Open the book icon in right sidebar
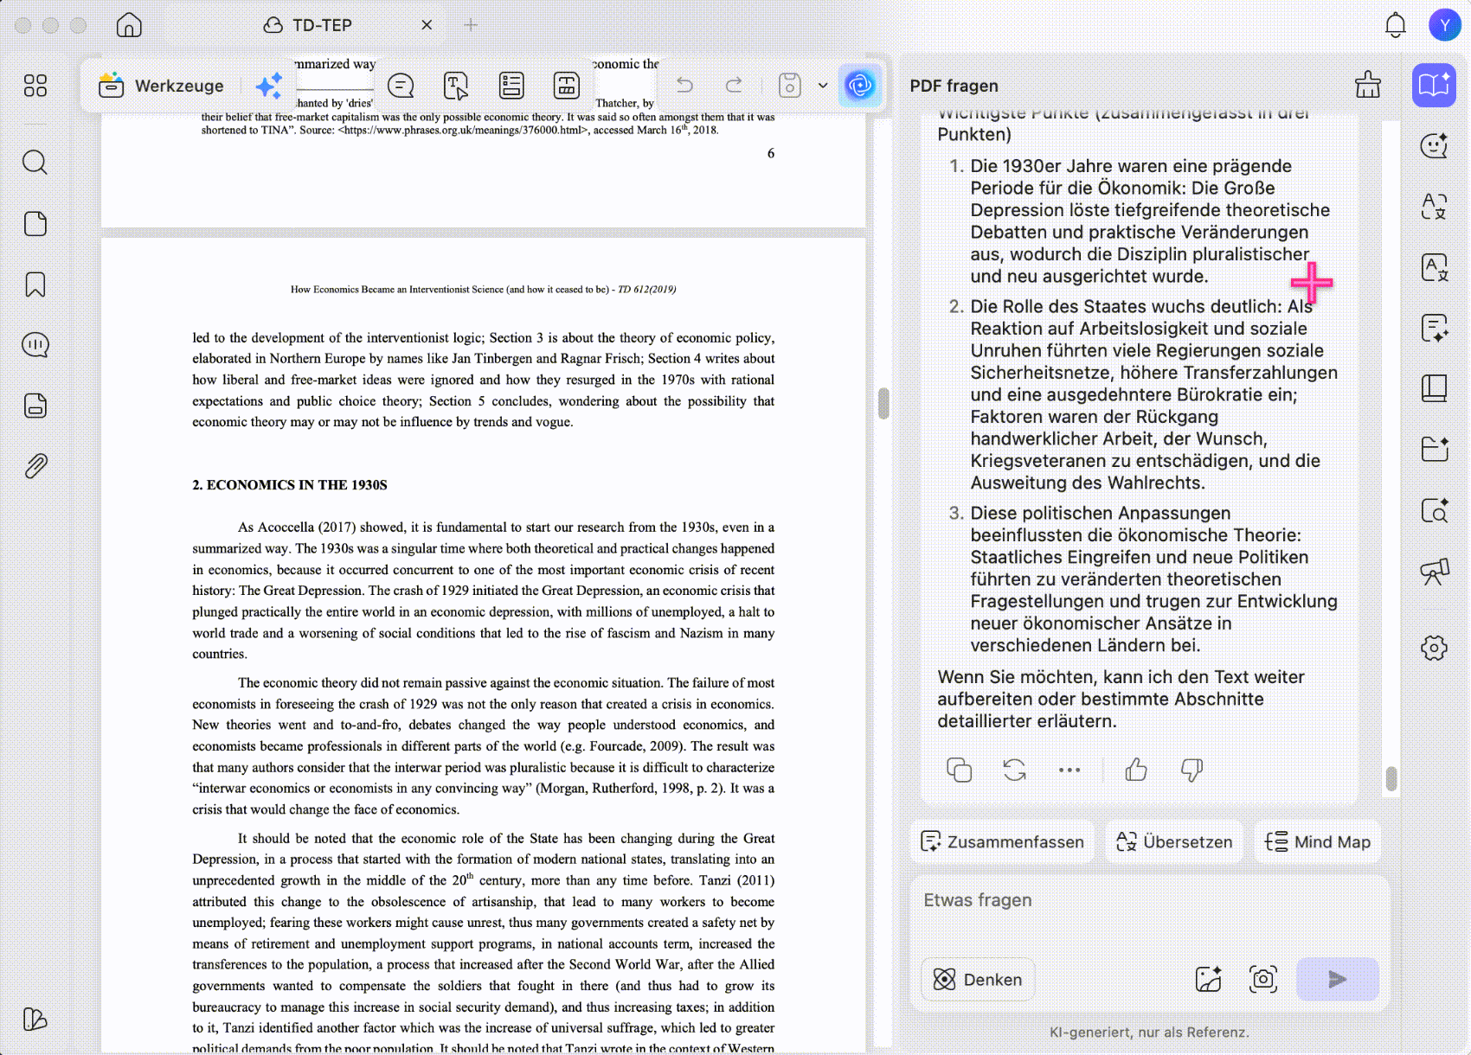The width and height of the screenshot is (1471, 1055). [x=1434, y=388]
